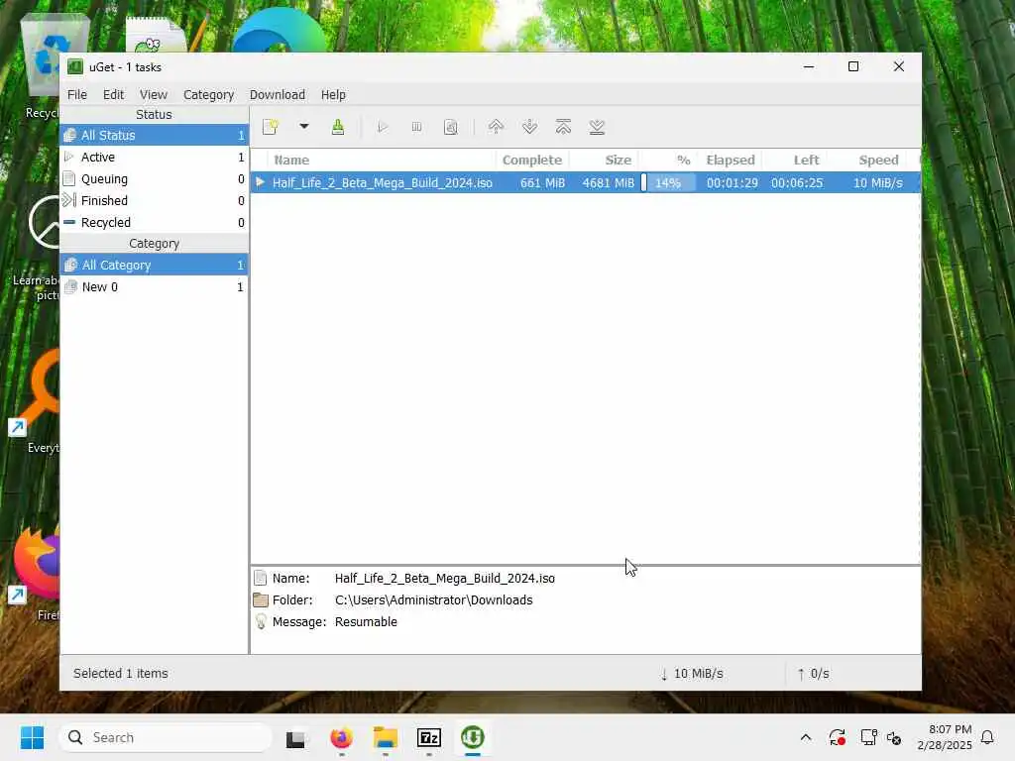Viewport: 1015px width, 761px height.
Task: Click the uGet app icon in title bar
Action: pyautogui.click(x=75, y=67)
